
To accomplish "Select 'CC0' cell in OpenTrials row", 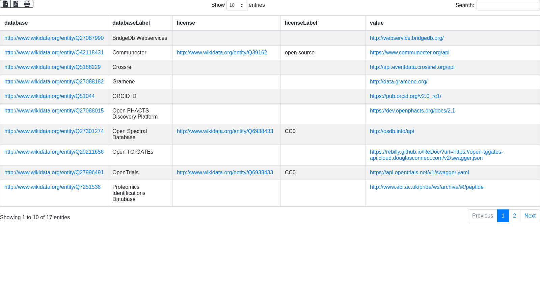I will tap(323, 173).
